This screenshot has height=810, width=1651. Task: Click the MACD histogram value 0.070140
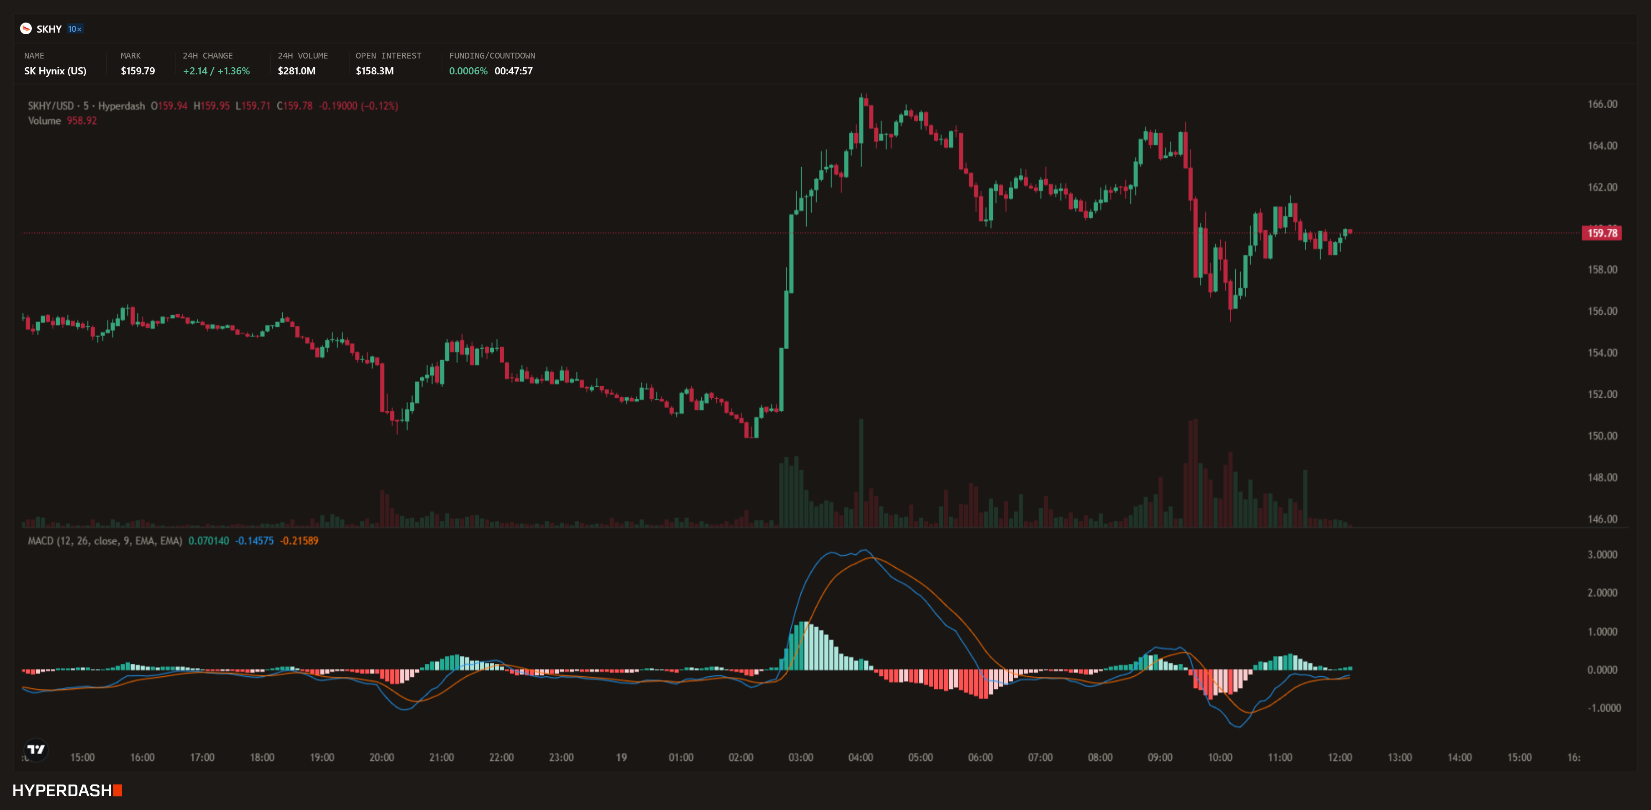point(209,541)
